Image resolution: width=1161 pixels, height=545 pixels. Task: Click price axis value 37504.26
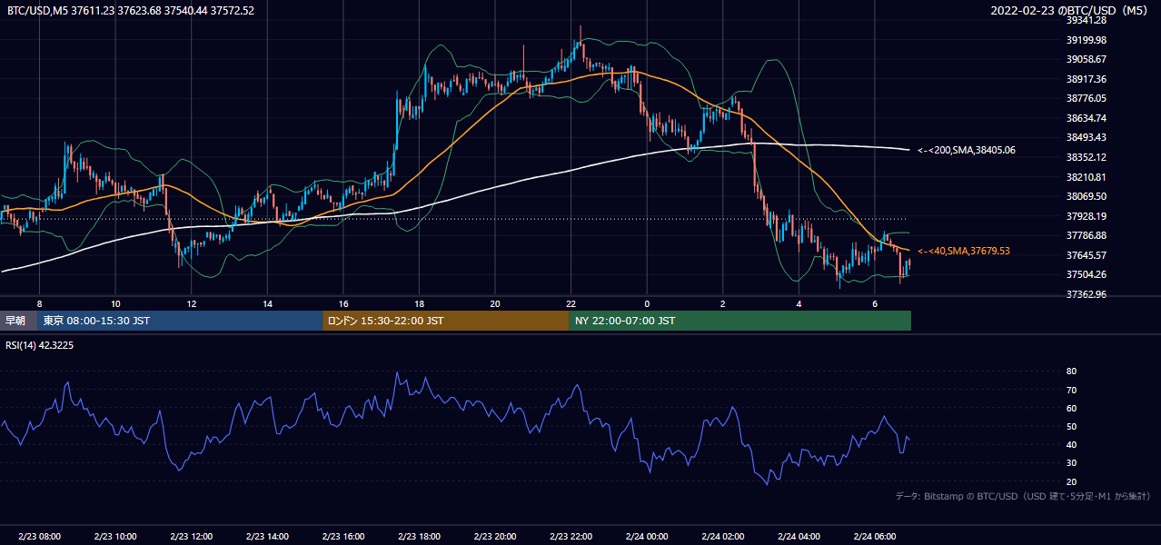(x=1086, y=274)
